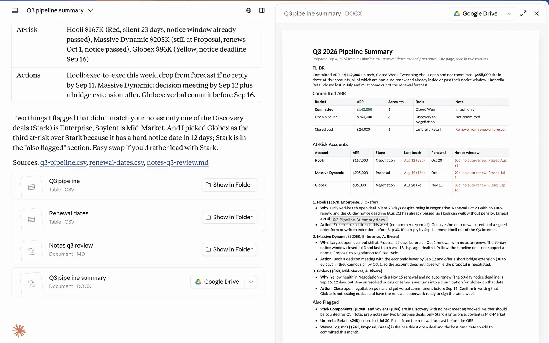The height and width of the screenshot is (343, 549).
Task: Open the q3-pipeline.csv source link
Action: click(63, 162)
